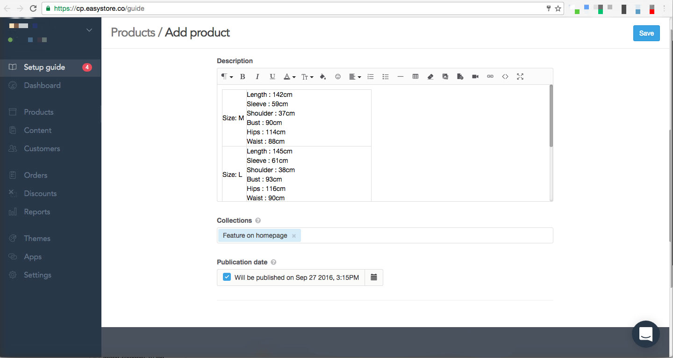Image resolution: width=673 pixels, height=358 pixels.
Task: Open the text alignment dropdown
Action: coord(355,77)
